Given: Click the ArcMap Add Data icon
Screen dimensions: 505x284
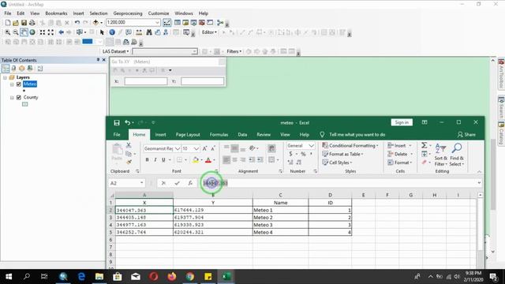Looking at the screenshot, I should [x=95, y=23].
